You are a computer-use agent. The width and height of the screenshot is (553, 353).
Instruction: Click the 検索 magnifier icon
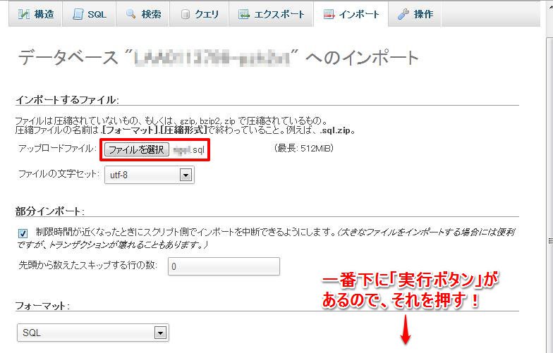pos(131,14)
